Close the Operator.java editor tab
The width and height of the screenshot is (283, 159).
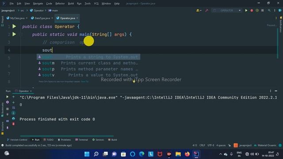click(x=77, y=18)
